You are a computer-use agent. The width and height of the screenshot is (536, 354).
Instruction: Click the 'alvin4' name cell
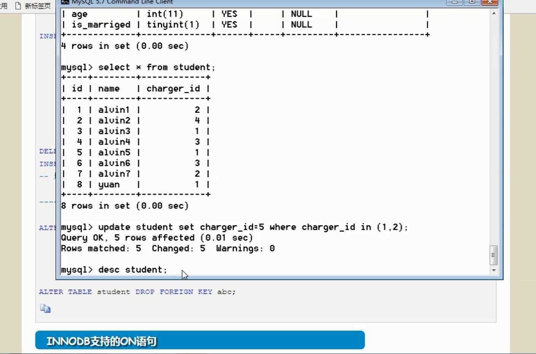[x=114, y=142]
